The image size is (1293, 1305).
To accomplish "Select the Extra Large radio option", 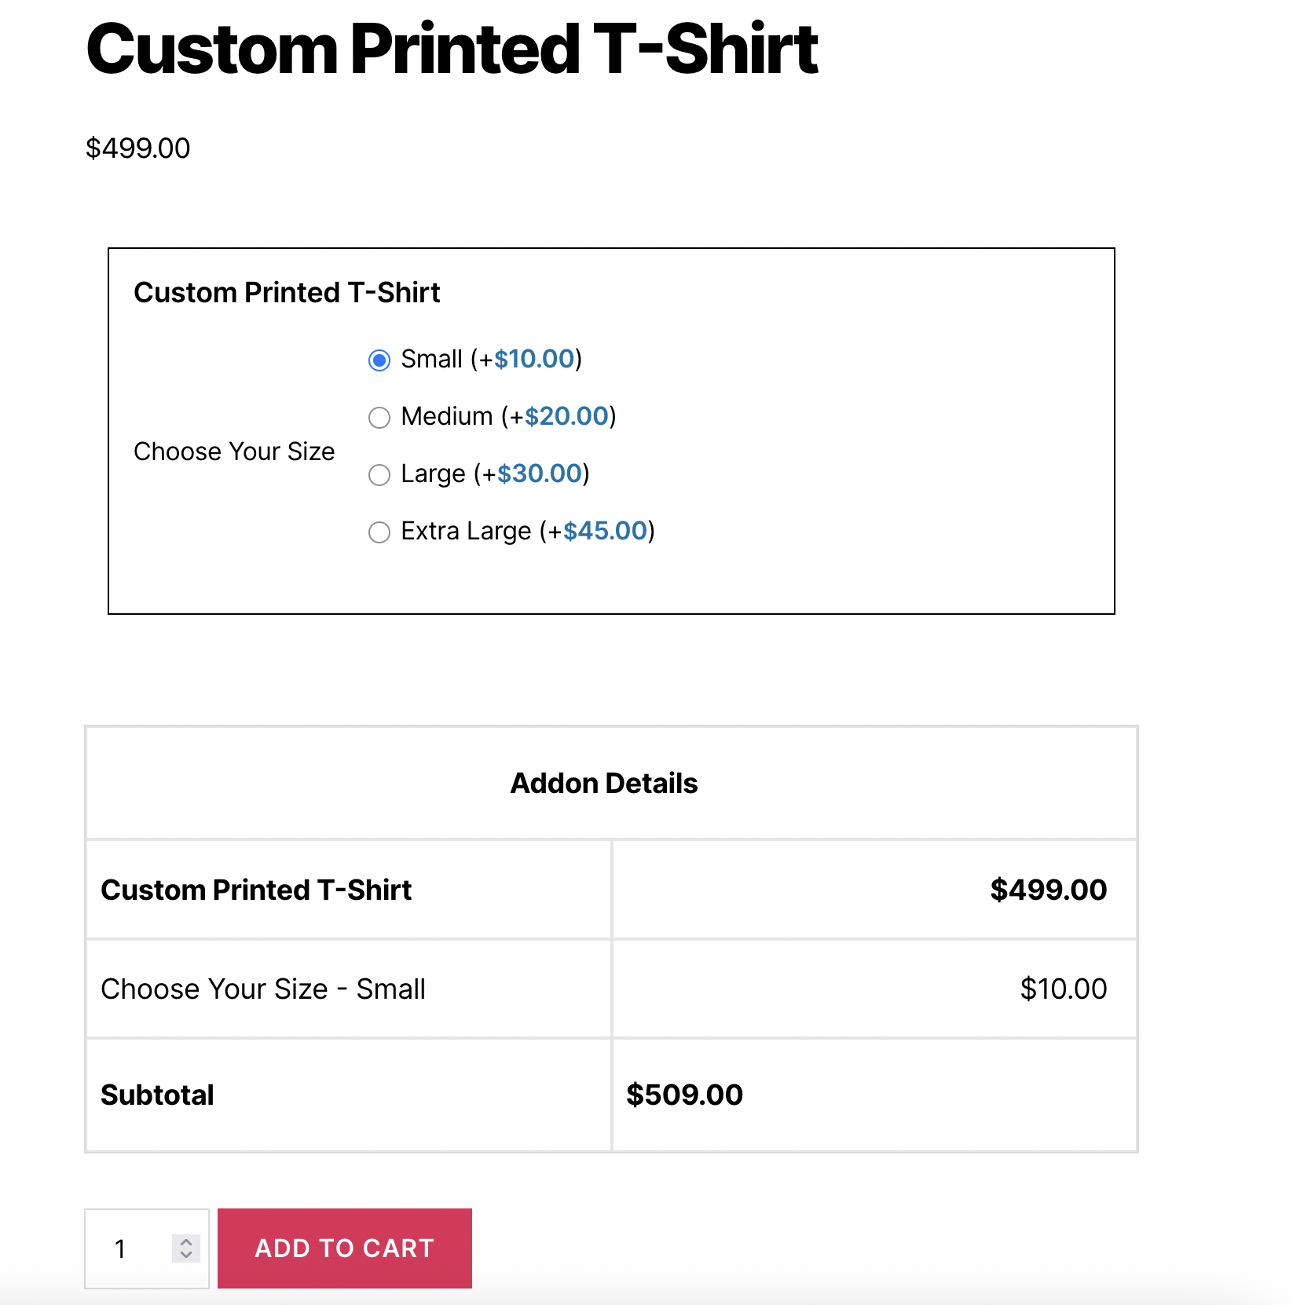I will (379, 532).
